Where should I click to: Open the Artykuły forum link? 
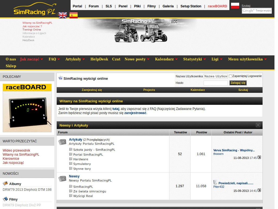[x=75, y=140]
